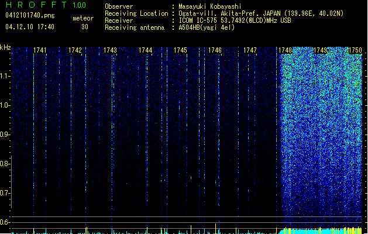Click the 1750 time marker
The height and width of the screenshot is (234, 368).
[355, 50]
